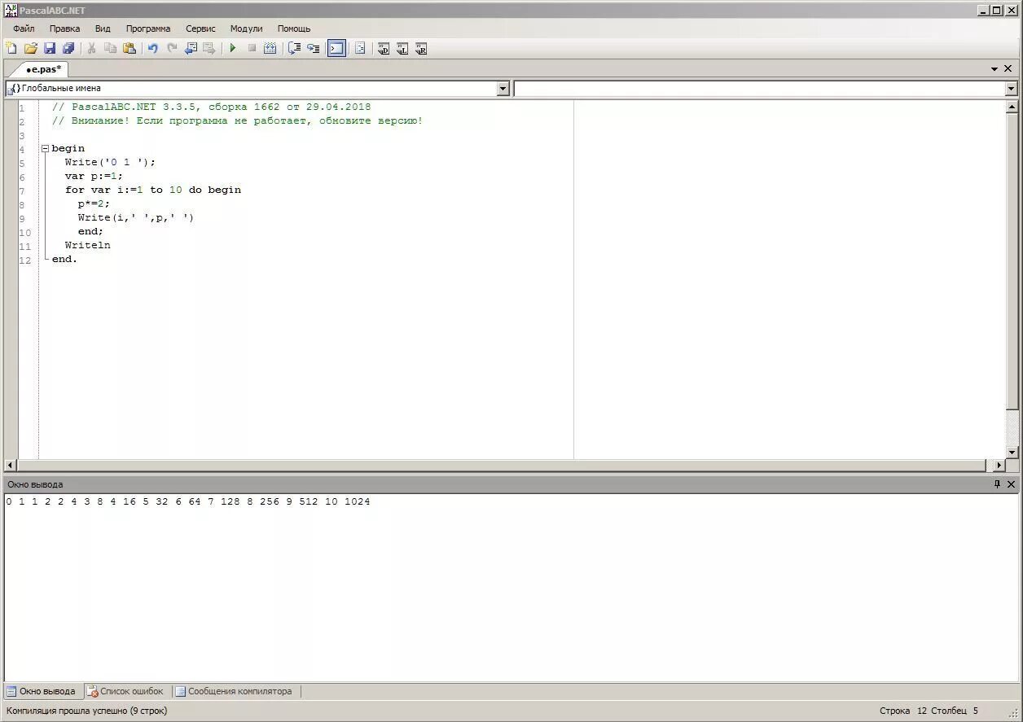Maximize the PascalABC.NET window
The image size is (1023, 722).
(x=996, y=10)
